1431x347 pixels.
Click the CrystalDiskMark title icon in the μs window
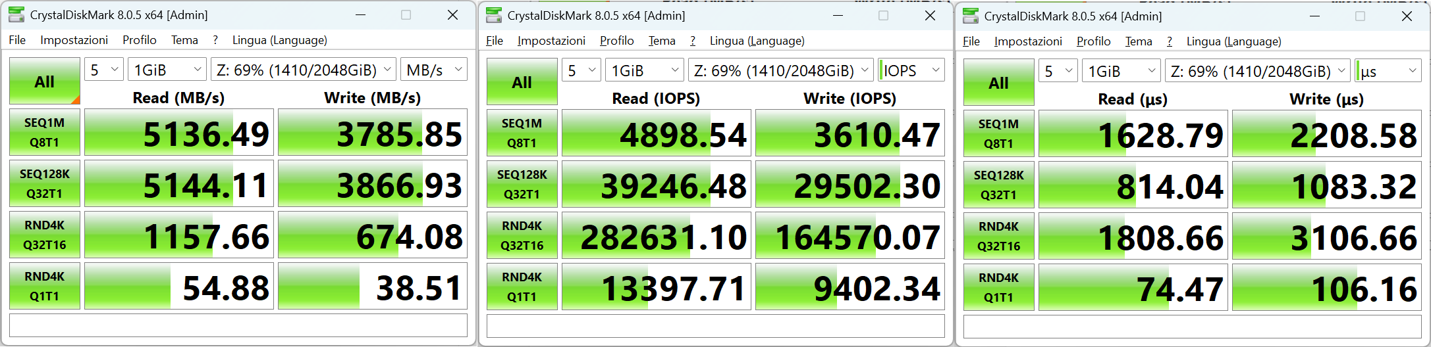971,16
